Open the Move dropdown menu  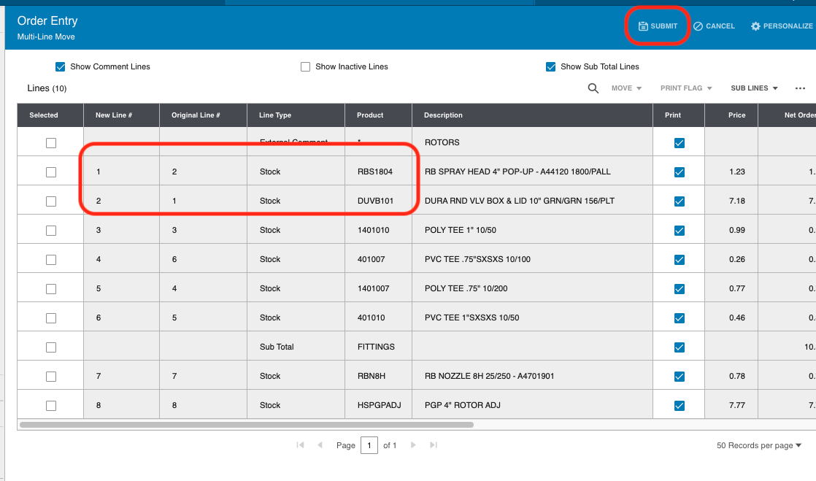[626, 88]
